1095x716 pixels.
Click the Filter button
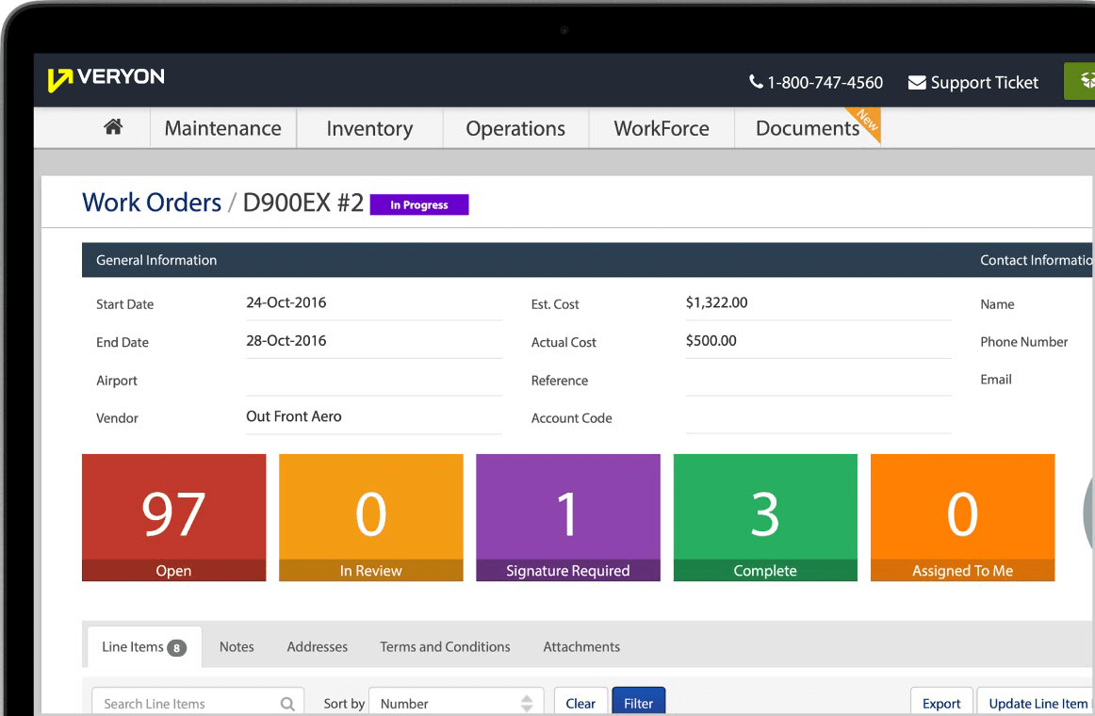click(638, 703)
